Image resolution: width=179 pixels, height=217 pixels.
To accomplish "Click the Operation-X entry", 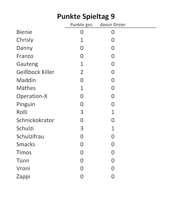I will pyautogui.click(x=32, y=96).
